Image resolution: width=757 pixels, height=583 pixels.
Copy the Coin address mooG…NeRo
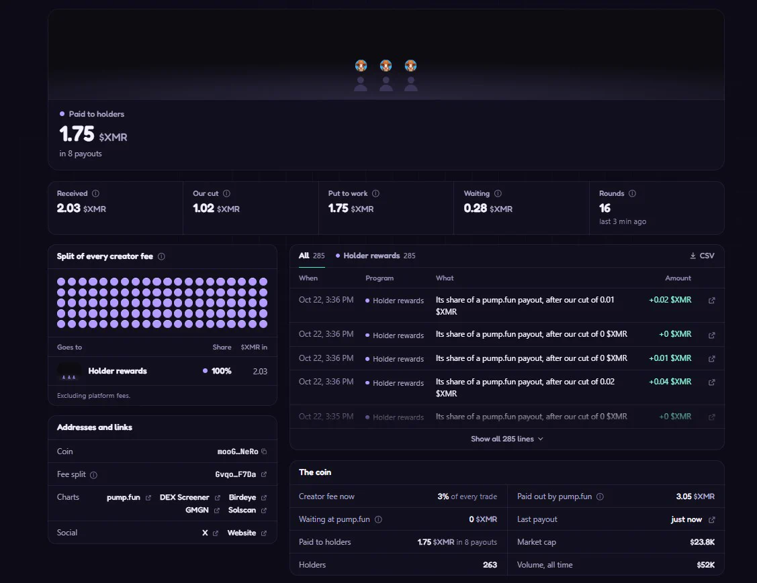pos(264,452)
